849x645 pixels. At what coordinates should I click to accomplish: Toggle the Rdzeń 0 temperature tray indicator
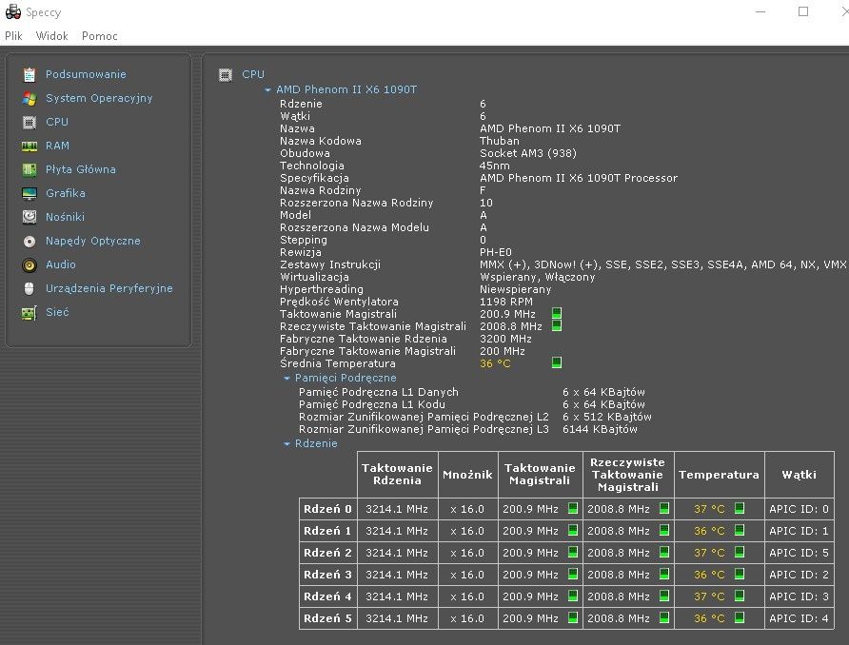(x=740, y=509)
